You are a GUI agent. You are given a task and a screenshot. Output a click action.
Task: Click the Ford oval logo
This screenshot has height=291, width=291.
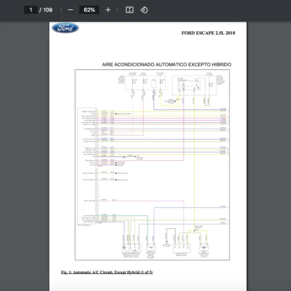(65, 28)
